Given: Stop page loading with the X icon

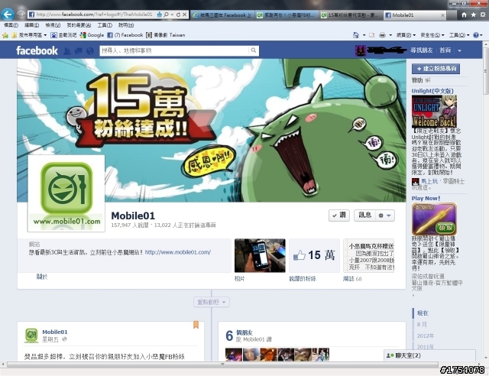Looking at the screenshot, I should pyautogui.click(x=185, y=15).
